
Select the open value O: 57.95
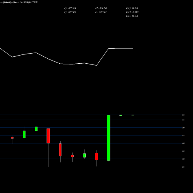coord(70,8)
